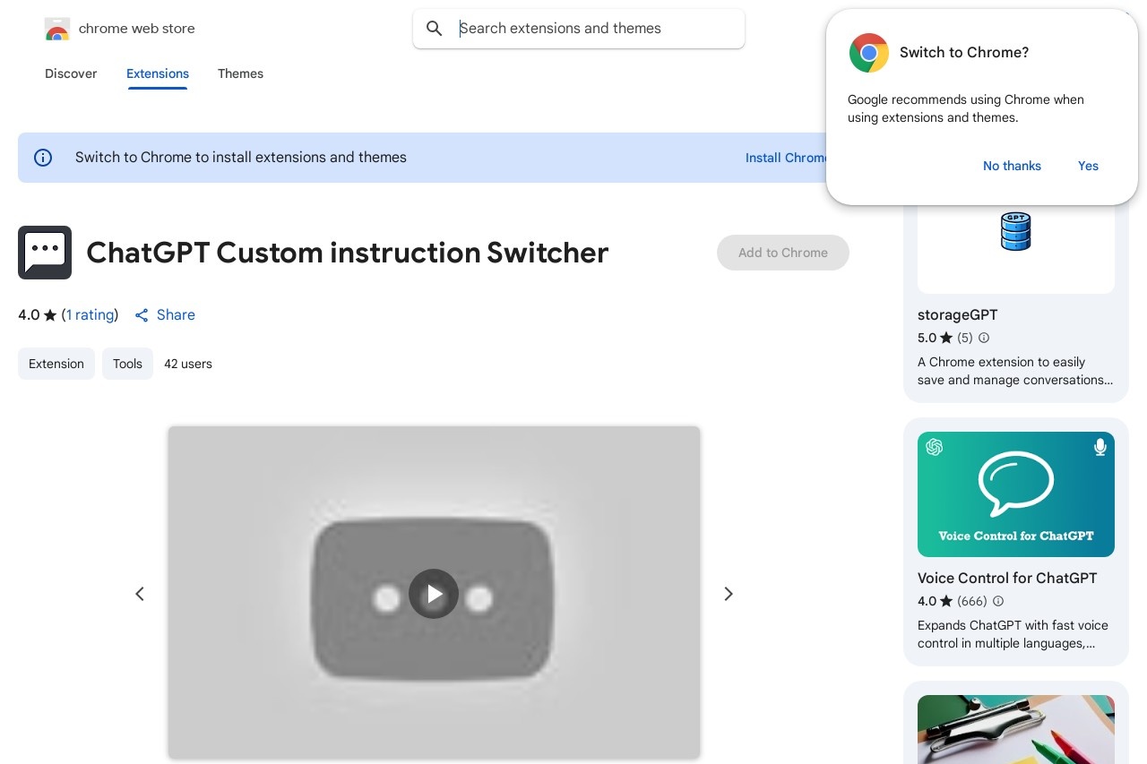Open Voice Control for ChatGPT title
Screen dimensions: 1147x764
pos(1007,578)
